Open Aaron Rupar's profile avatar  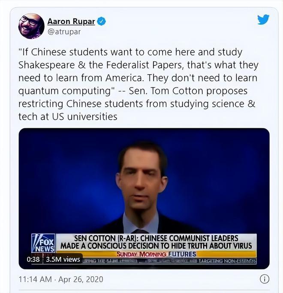(31, 26)
